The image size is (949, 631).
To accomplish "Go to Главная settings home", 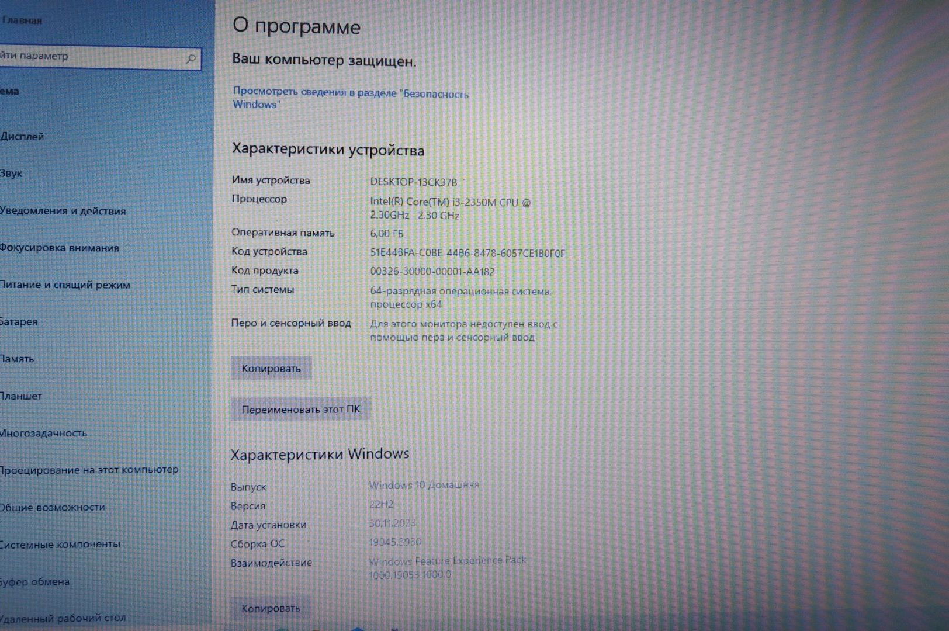I will pos(22,20).
